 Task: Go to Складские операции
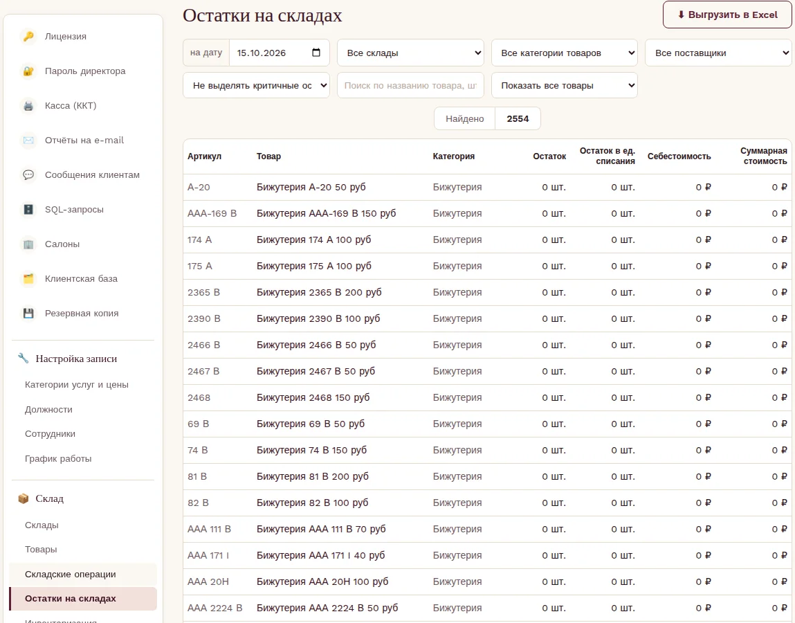[82, 575]
